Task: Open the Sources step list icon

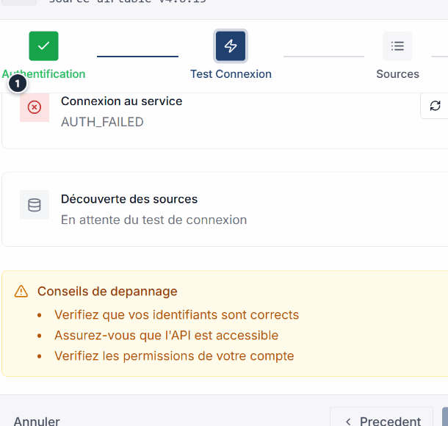Action: [397, 46]
